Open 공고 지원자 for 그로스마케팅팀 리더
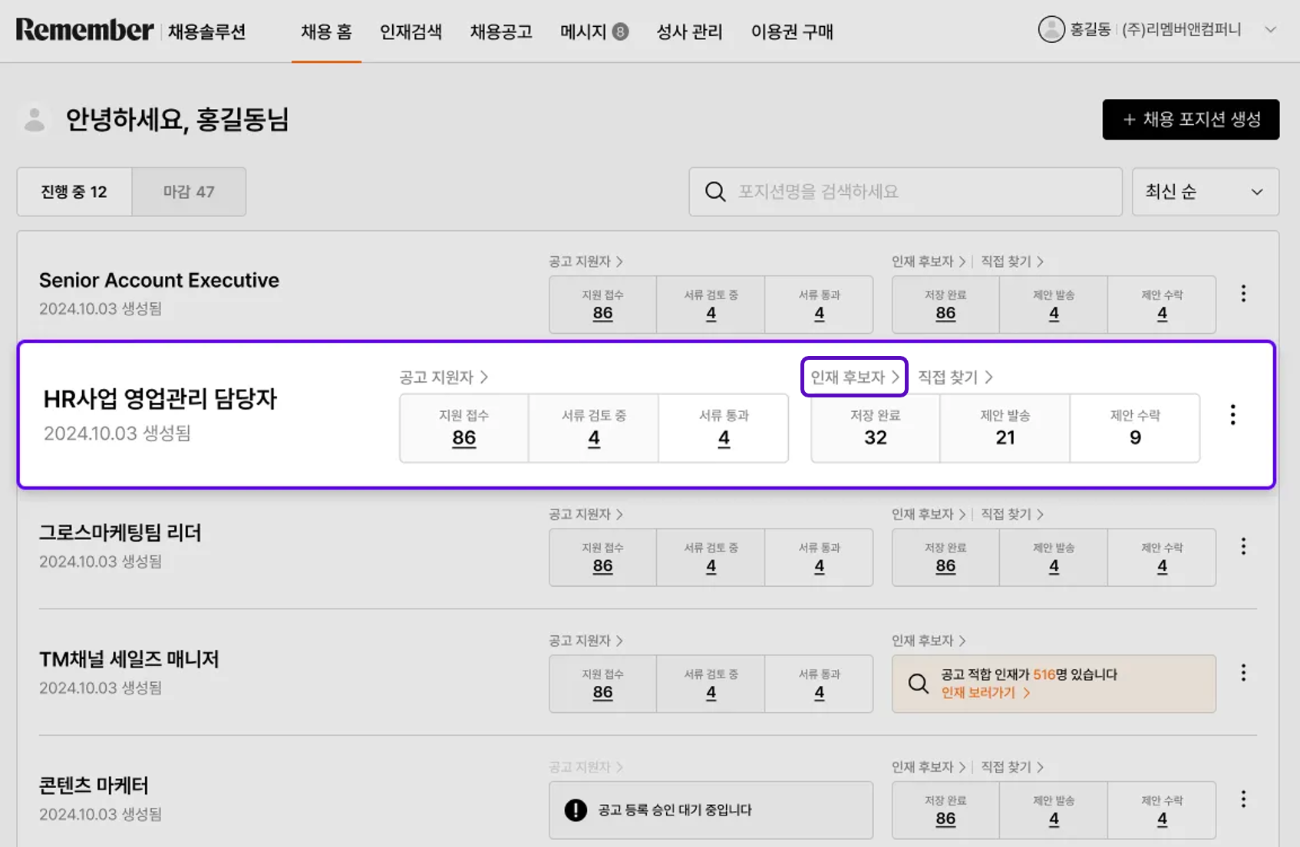 586,514
